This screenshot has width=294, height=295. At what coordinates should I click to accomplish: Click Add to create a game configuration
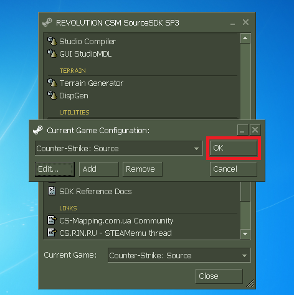coord(99,169)
